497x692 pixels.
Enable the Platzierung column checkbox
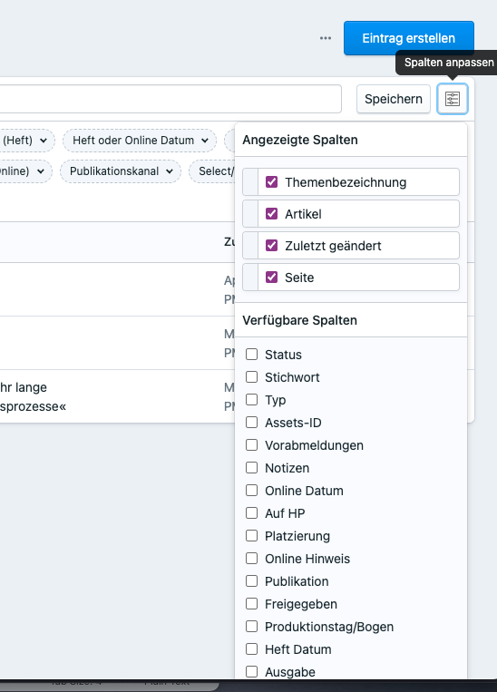pyautogui.click(x=251, y=536)
